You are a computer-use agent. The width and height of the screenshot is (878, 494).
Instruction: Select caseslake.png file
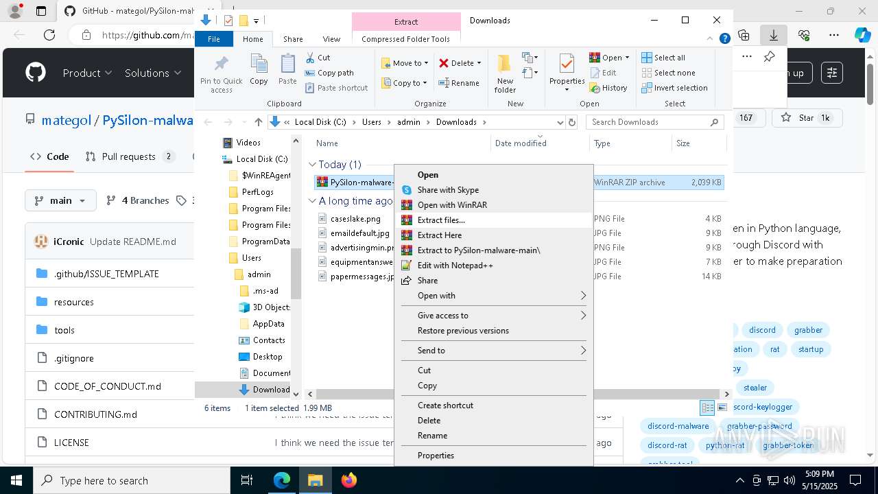[x=355, y=219]
